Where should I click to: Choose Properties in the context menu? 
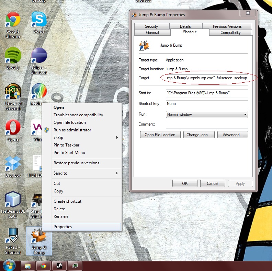tap(81, 227)
